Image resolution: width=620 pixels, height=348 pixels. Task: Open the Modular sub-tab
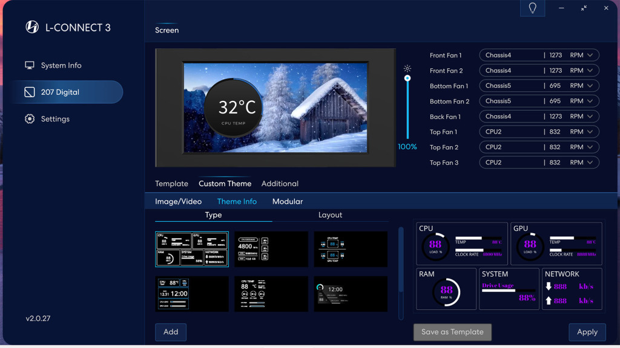[288, 201]
